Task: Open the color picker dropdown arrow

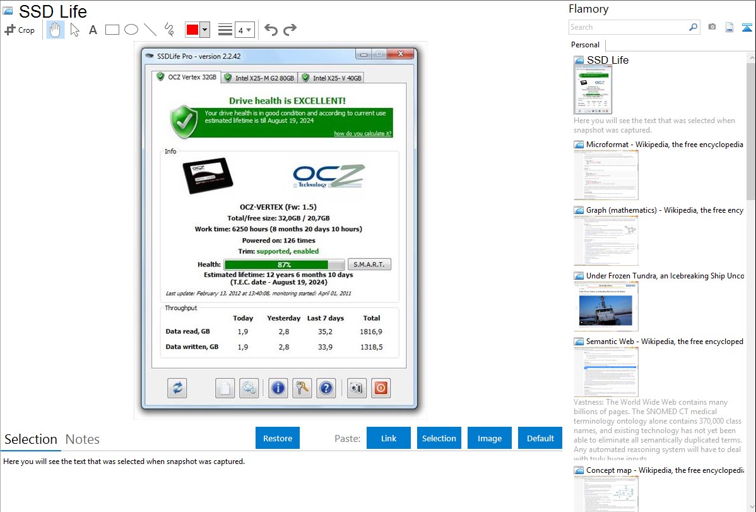Action: (205, 30)
